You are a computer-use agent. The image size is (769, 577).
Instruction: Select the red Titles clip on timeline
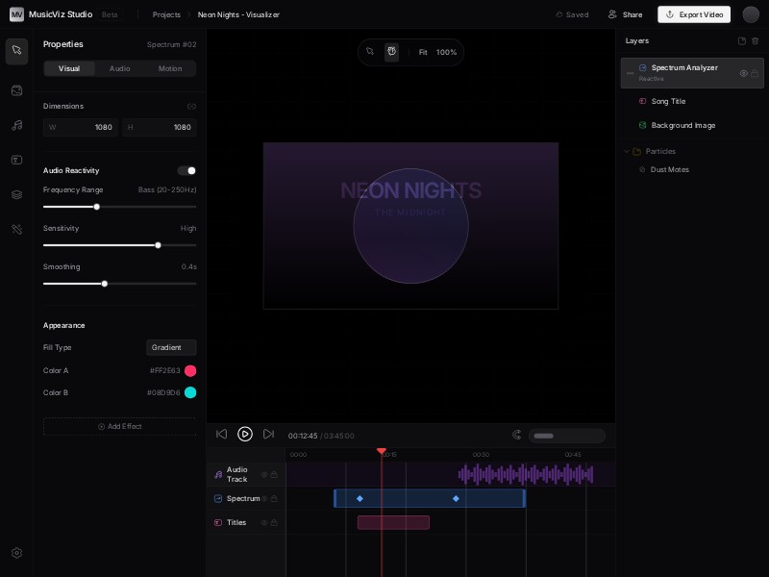click(393, 522)
